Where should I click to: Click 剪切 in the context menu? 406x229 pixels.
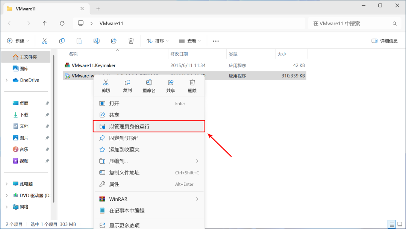pyautogui.click(x=106, y=86)
